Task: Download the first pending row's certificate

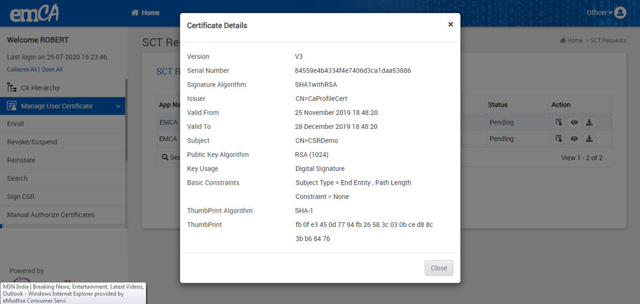Action: (589, 122)
